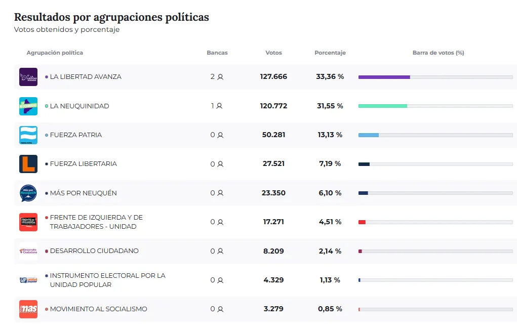The width and height of the screenshot is (517, 333).
Task: Click the seat icon for La Libertad Avanza
Action: coord(220,77)
